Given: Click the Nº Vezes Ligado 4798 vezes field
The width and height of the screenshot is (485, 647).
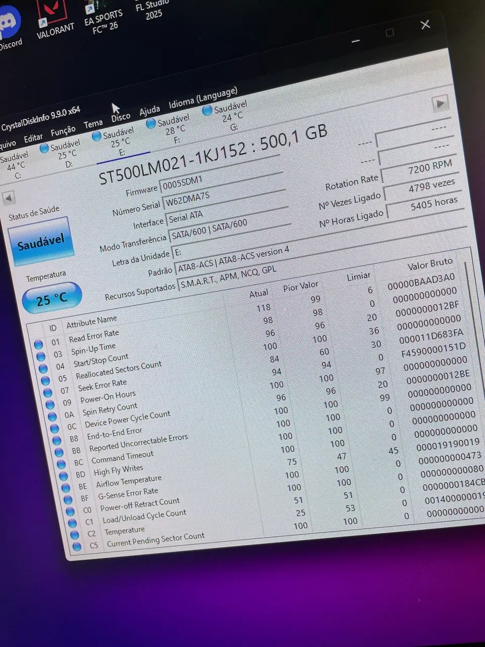Looking at the screenshot, I should [x=421, y=188].
